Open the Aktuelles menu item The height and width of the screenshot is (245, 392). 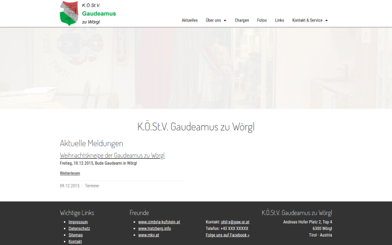pos(189,20)
